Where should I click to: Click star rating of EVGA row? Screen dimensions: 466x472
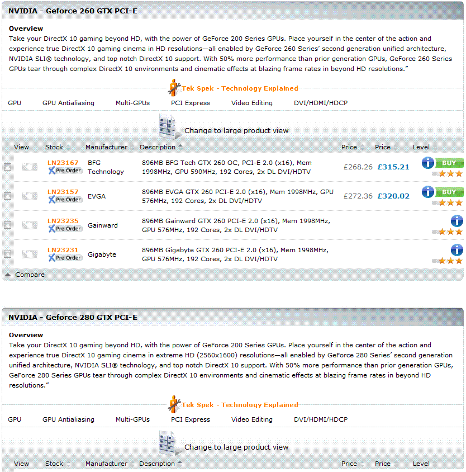pyautogui.click(x=448, y=203)
